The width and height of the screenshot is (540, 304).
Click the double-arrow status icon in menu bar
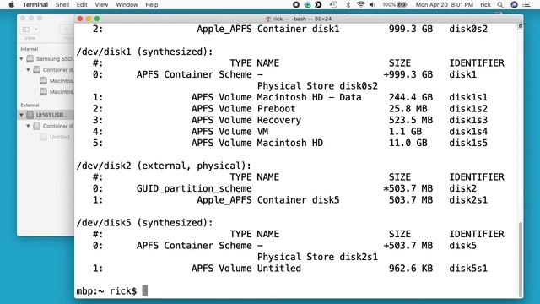(x=319, y=5)
